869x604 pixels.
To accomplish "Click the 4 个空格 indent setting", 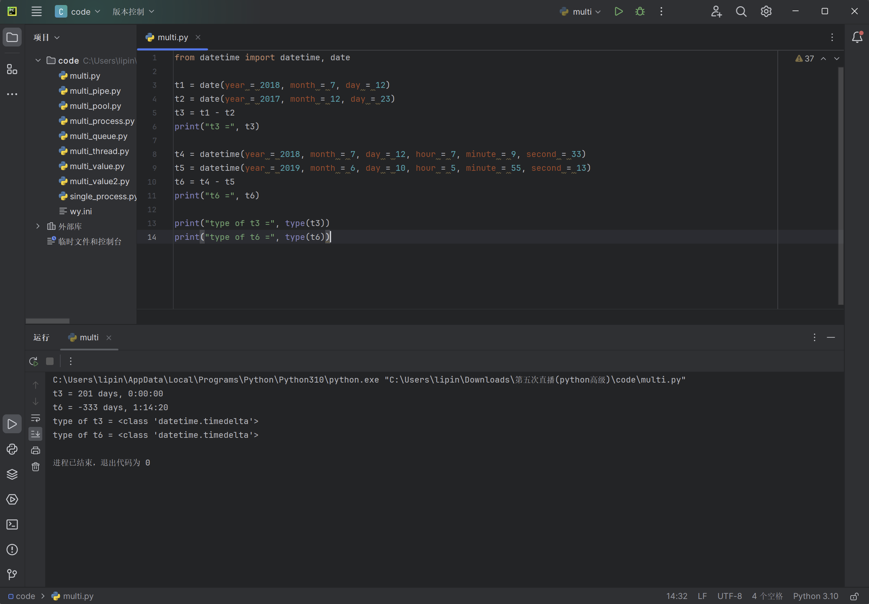I will [x=767, y=596].
